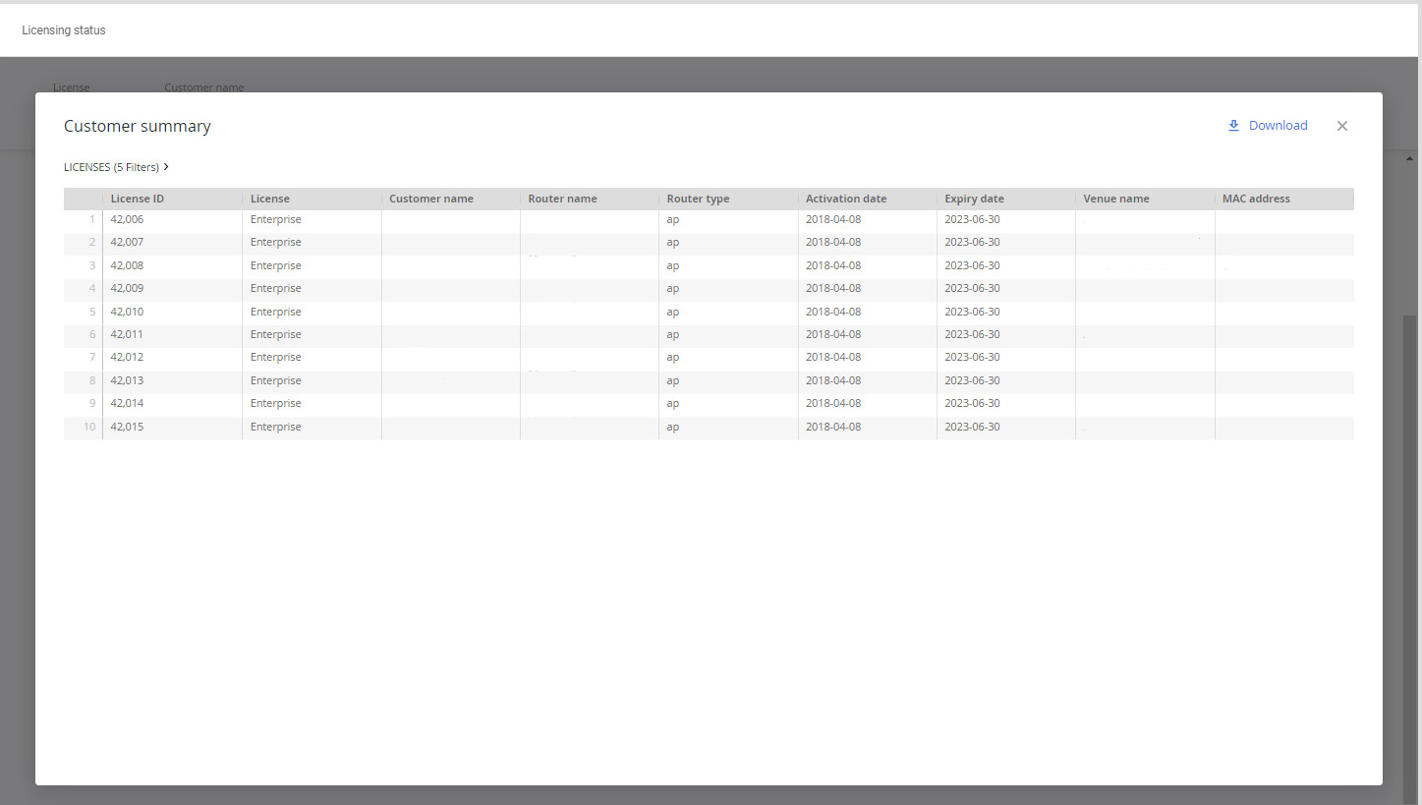Select row number 10 in the table
This screenshot has width=1422, height=805.
[x=89, y=427]
